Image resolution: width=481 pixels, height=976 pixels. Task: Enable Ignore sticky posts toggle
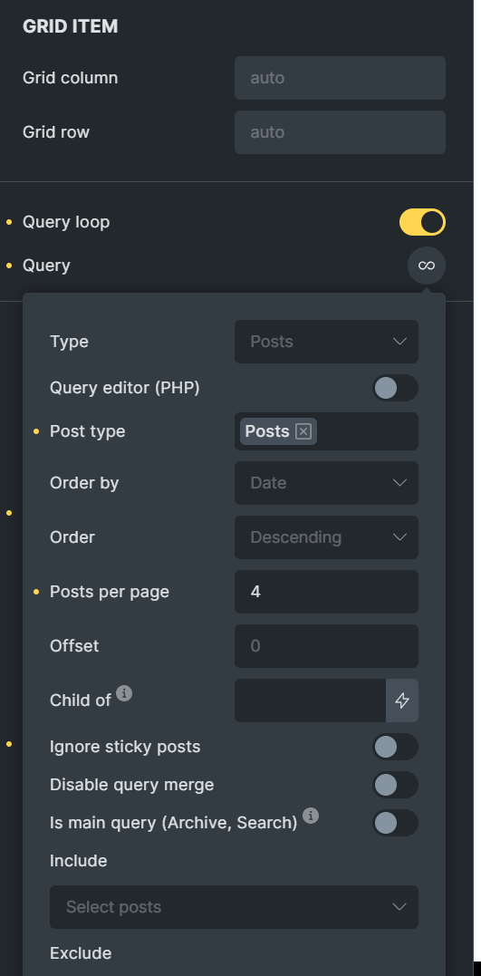[x=395, y=747]
